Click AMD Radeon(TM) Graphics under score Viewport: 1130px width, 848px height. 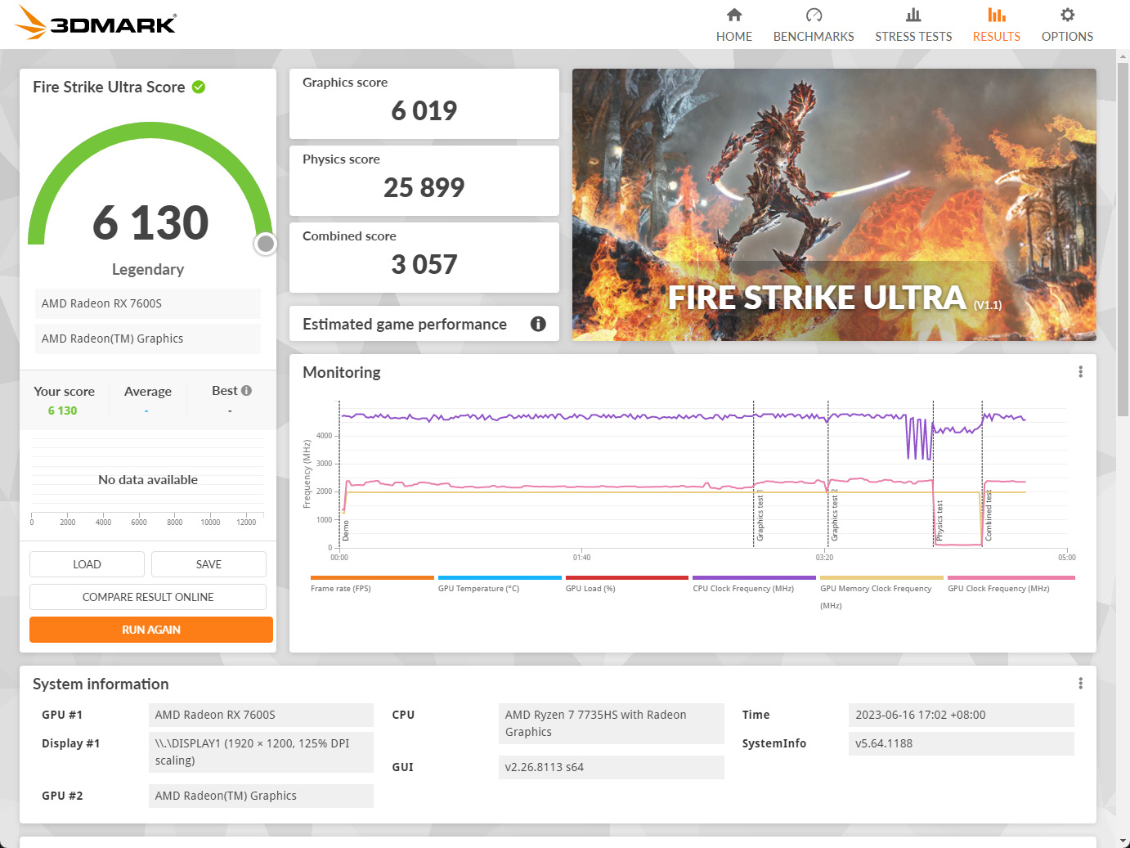(x=148, y=339)
